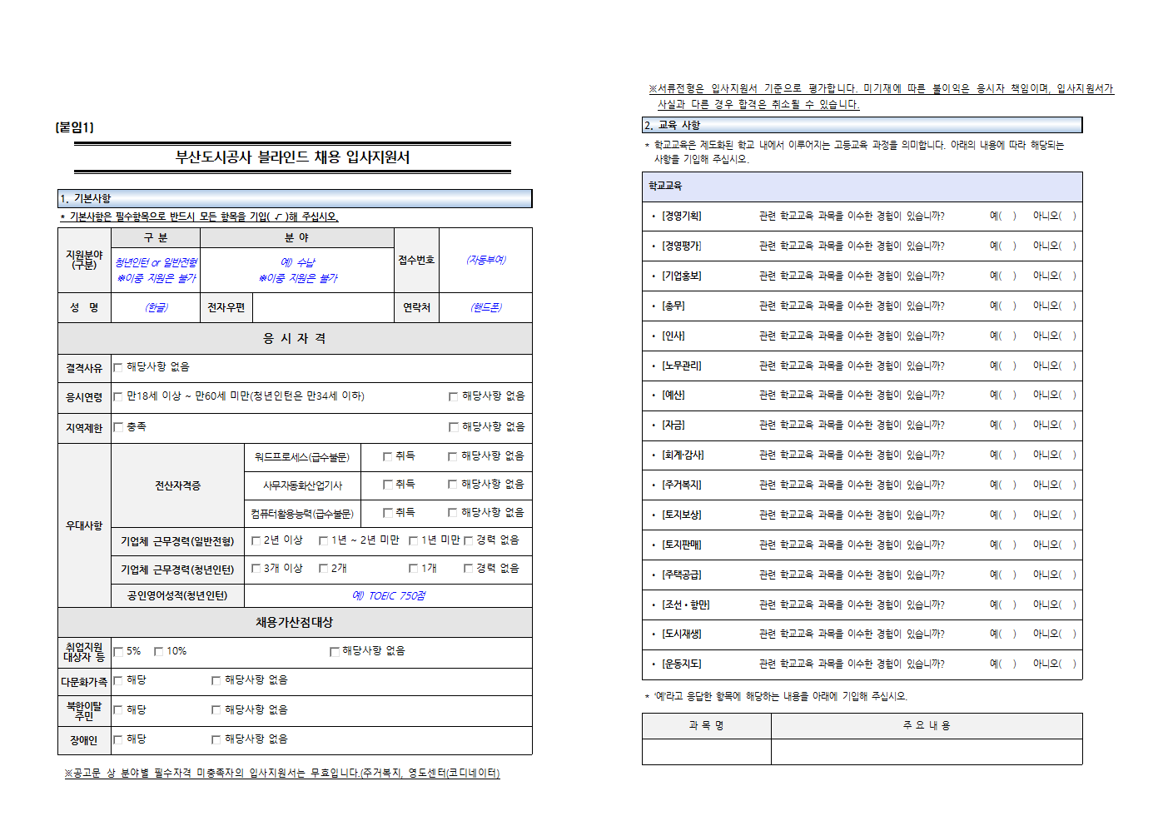1168x826 pixels.
Task: Click the '채용가산점대상' header row
Action: click(x=295, y=622)
